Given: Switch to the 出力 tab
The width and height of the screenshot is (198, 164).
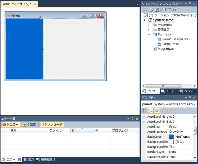Looking at the screenshot, I should (29, 159).
